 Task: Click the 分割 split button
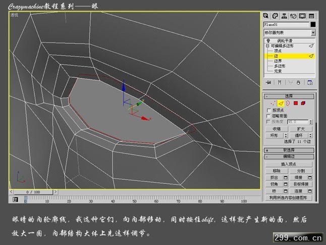pyautogui.click(x=301, y=171)
